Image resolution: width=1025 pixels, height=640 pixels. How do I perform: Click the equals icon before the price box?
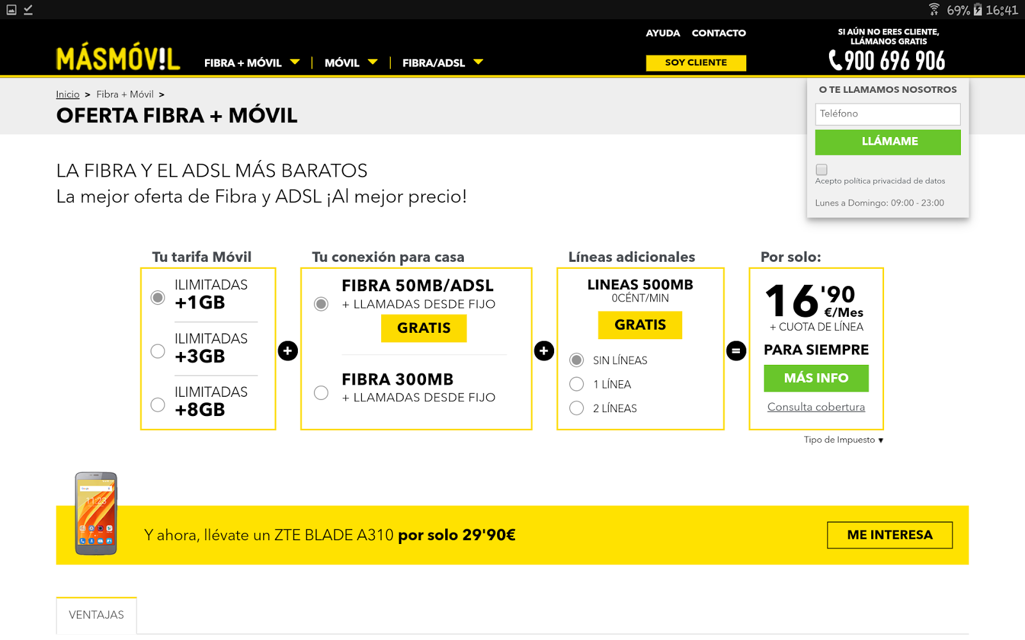(736, 351)
